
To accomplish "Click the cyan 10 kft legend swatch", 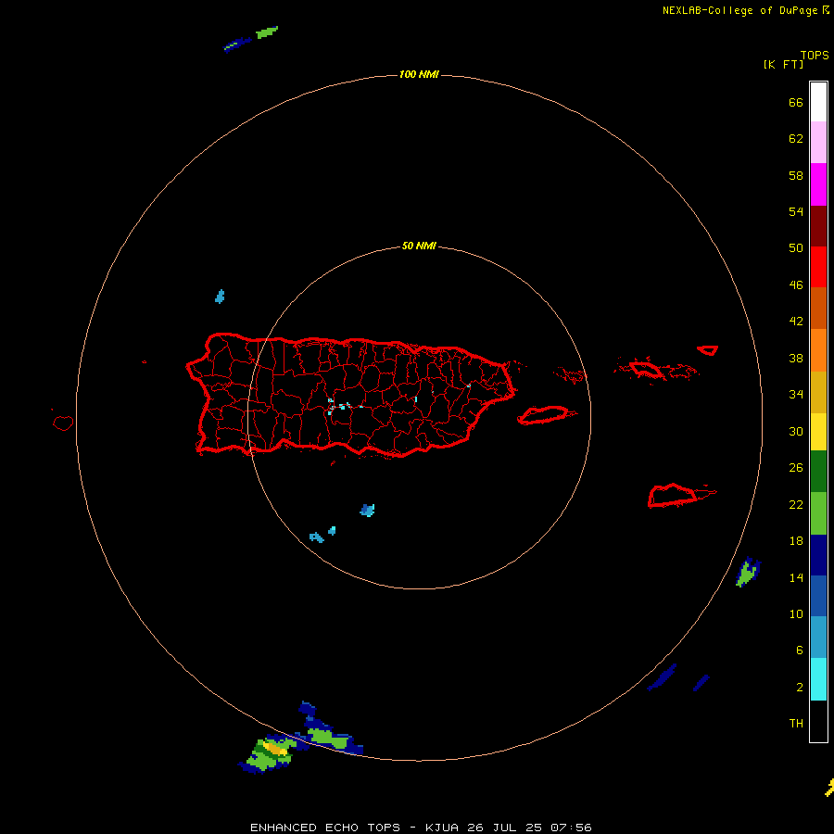I will (x=818, y=679).
